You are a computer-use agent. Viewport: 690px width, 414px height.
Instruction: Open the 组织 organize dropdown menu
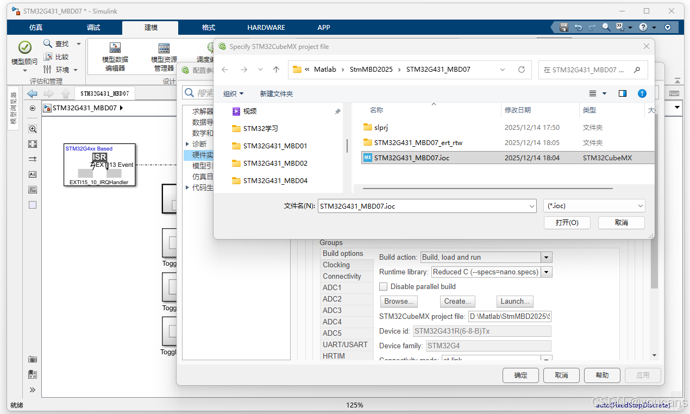click(x=234, y=93)
